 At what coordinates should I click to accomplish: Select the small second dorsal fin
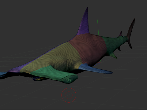coord(120,34)
